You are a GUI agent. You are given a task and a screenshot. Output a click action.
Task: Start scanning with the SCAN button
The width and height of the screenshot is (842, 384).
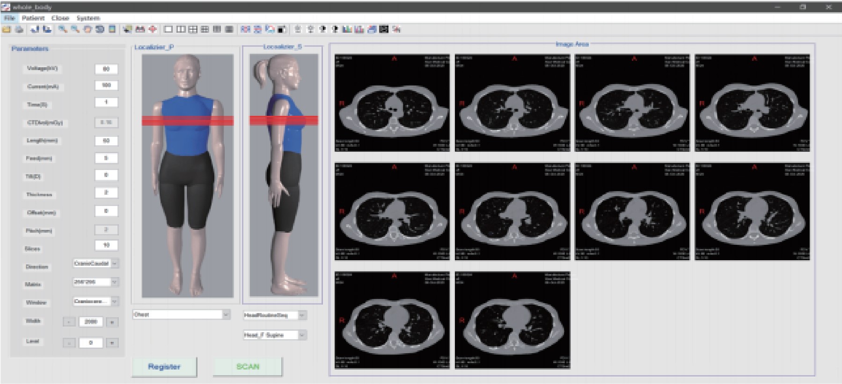[x=248, y=367]
